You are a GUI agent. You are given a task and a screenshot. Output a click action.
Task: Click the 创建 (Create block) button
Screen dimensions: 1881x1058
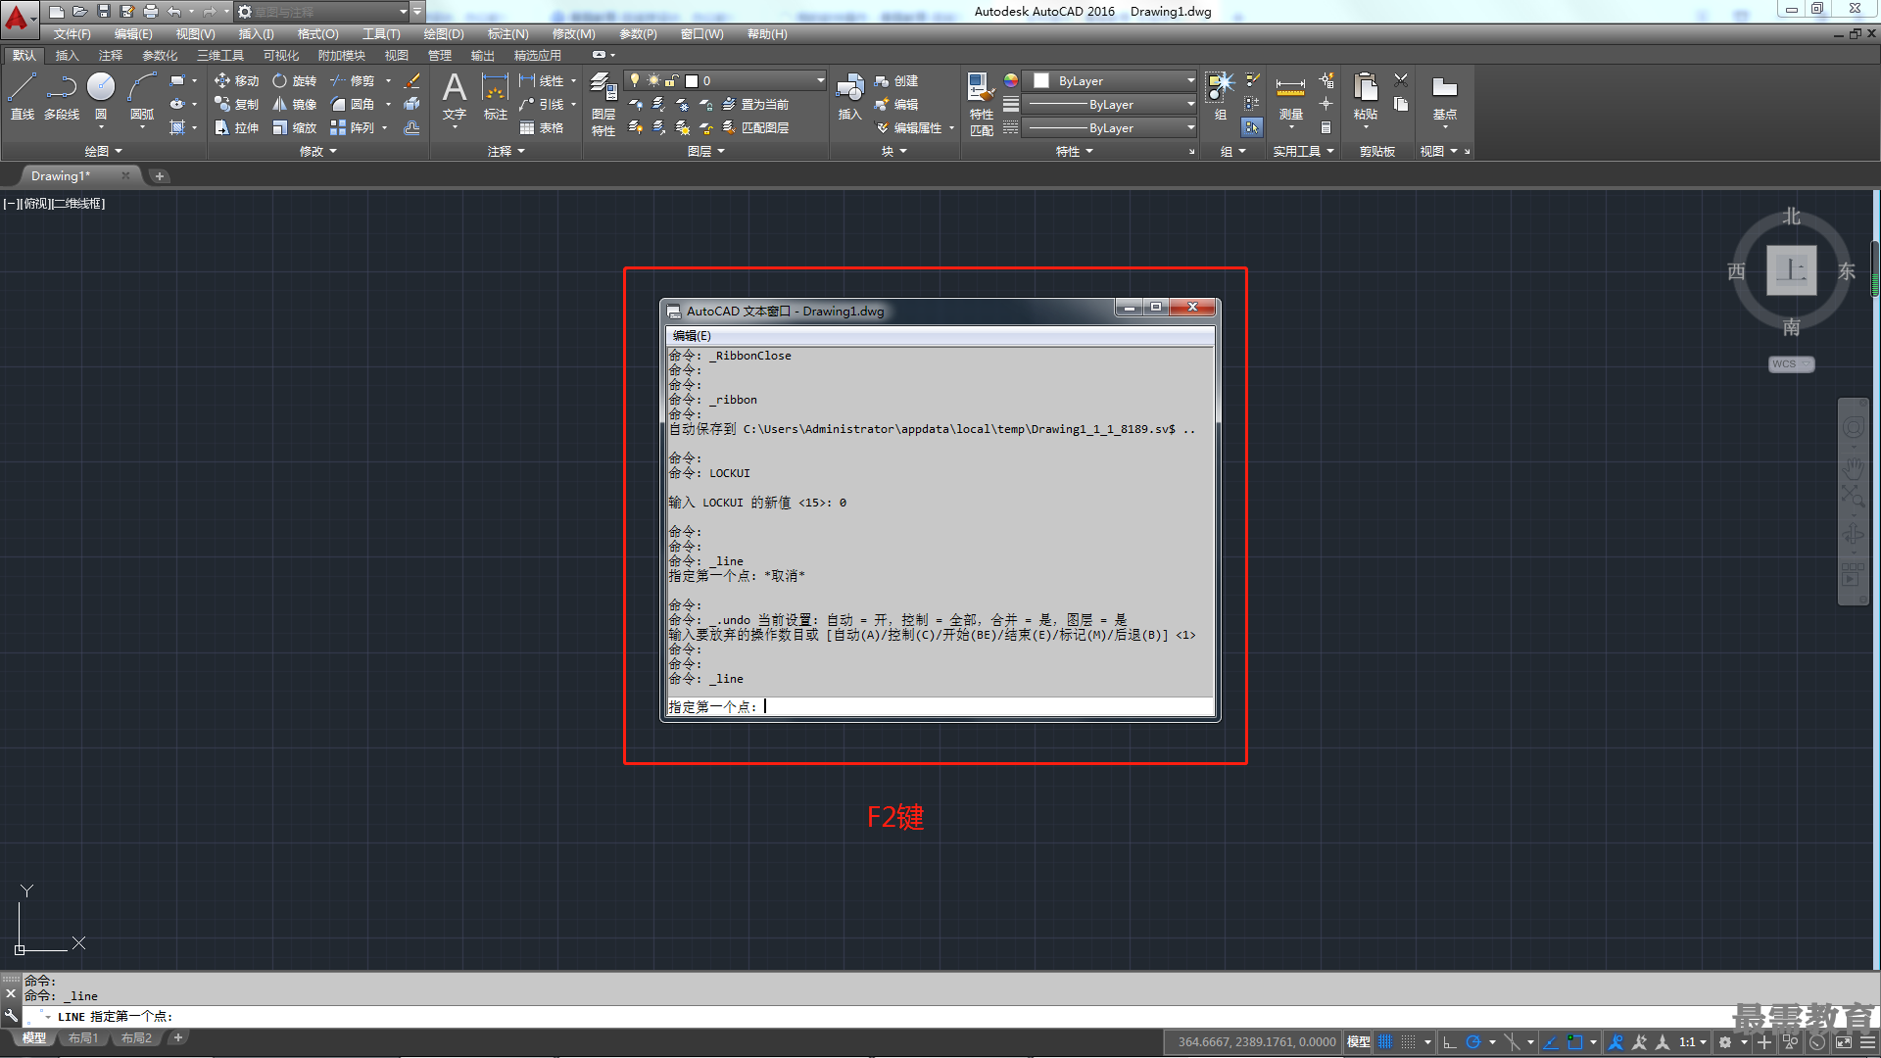point(896,81)
